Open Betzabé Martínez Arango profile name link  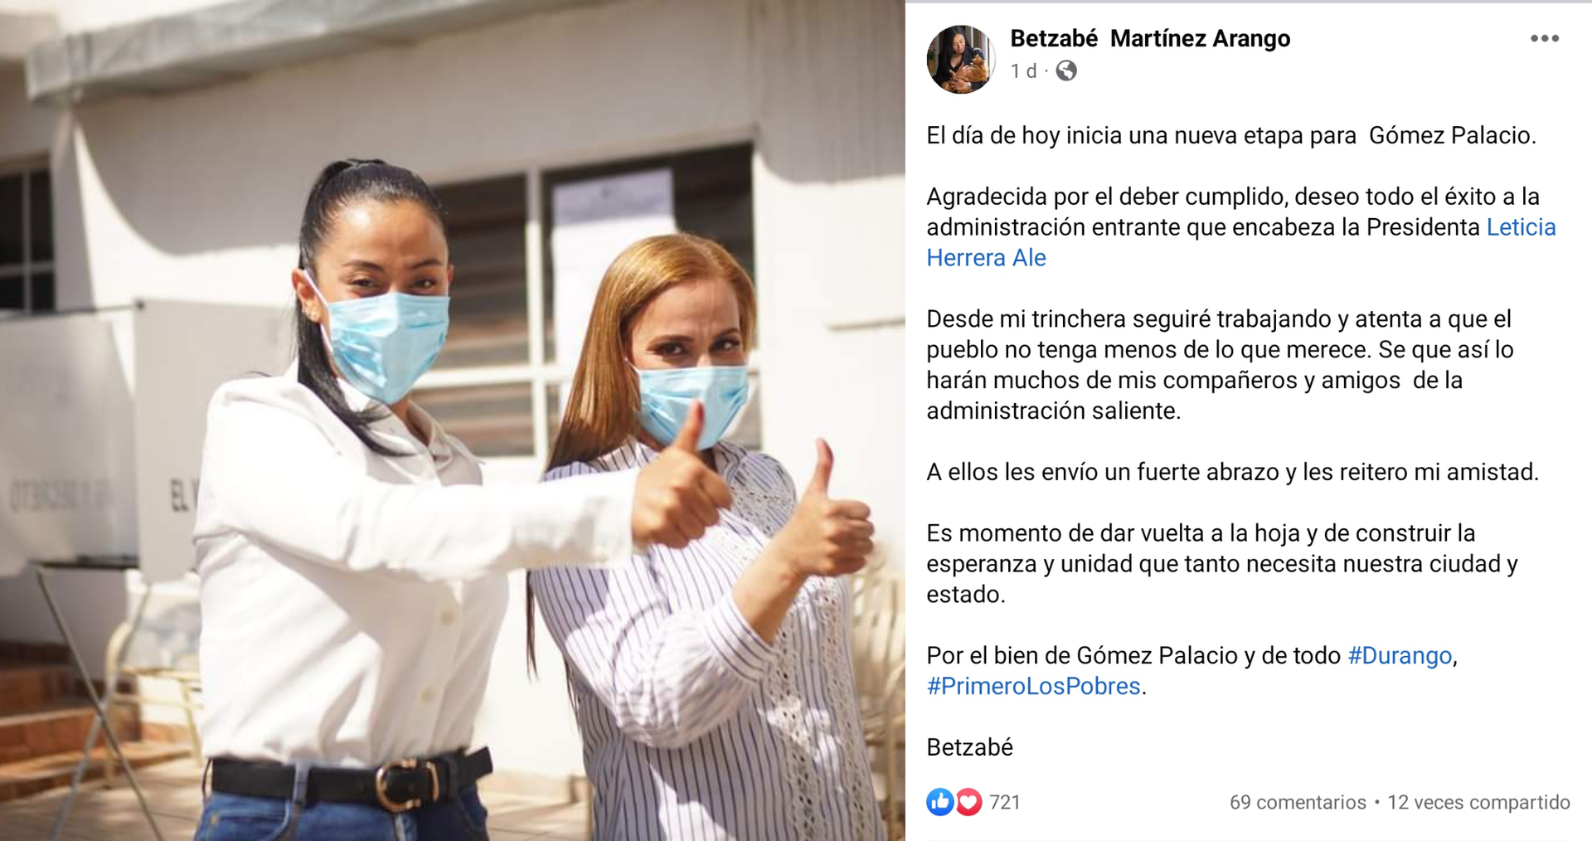click(x=1150, y=38)
